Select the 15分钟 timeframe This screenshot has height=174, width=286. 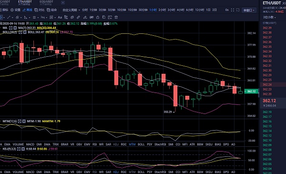pos(132,10)
